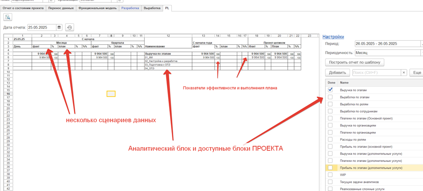Select the Выручка по этапам spreadsheet cell
The image size is (423, 191).
tap(168, 54)
